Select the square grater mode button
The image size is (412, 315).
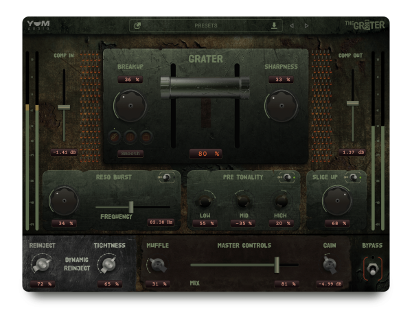point(146,137)
